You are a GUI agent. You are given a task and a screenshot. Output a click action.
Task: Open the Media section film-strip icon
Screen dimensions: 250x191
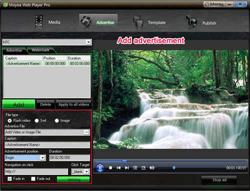click(x=39, y=21)
